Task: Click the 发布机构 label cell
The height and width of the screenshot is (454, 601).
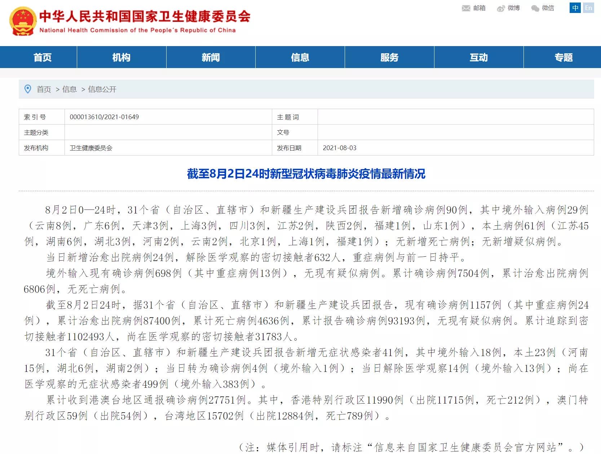Action: (x=42, y=148)
